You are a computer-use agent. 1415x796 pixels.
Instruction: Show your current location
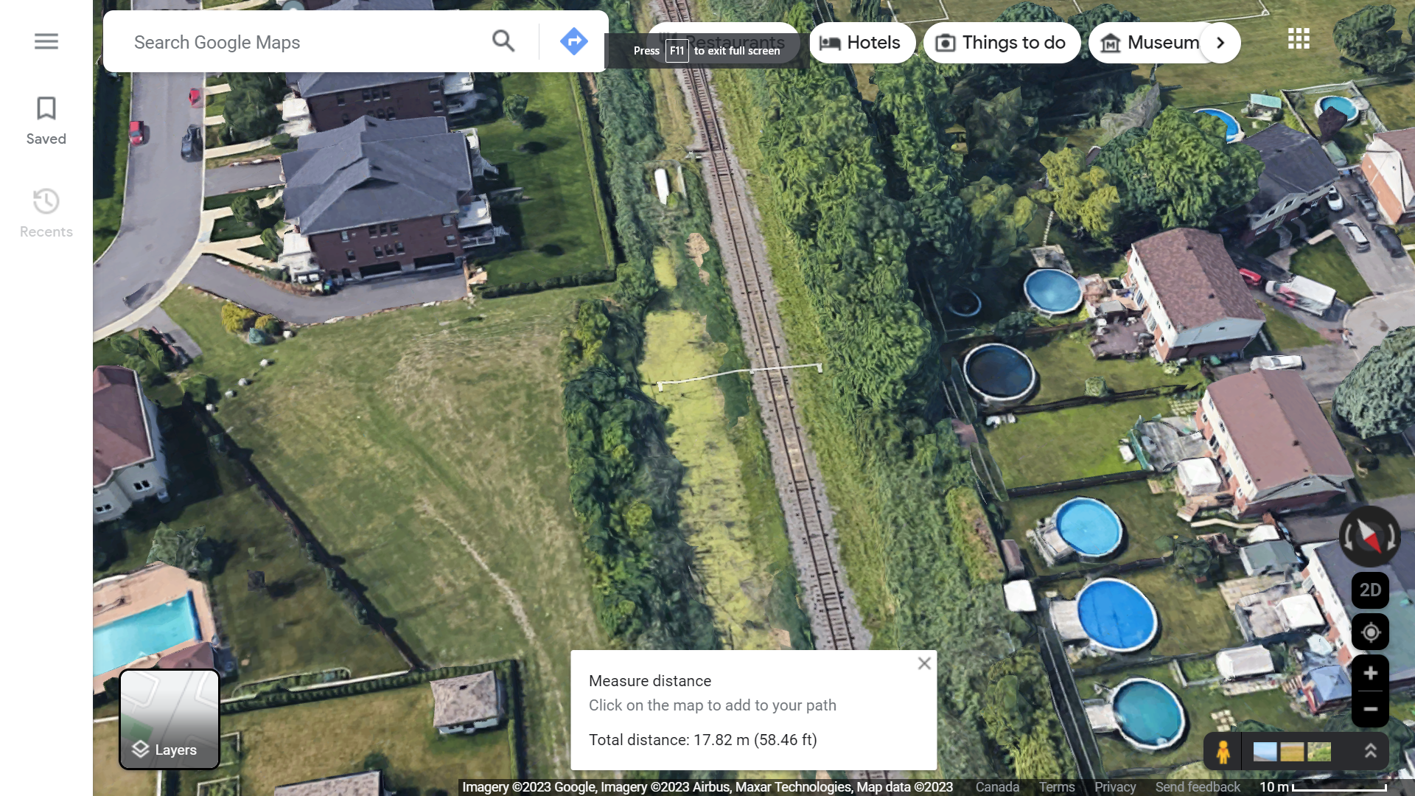click(1370, 632)
